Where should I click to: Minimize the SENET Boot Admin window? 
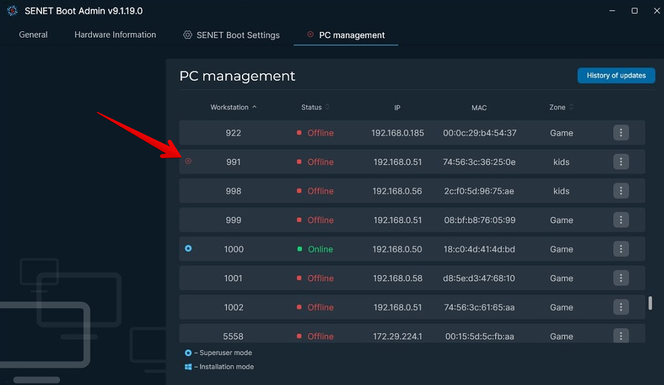click(x=612, y=11)
